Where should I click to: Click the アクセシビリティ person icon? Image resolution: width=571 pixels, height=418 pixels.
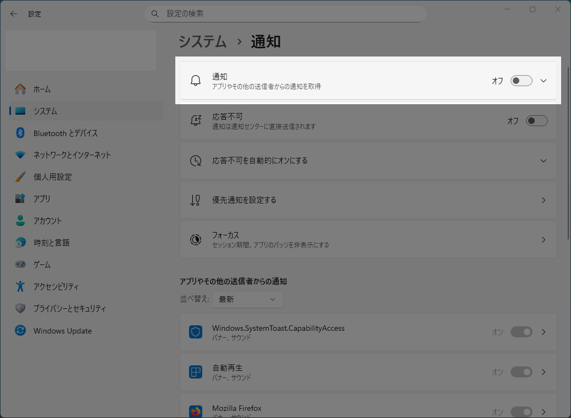click(x=20, y=286)
